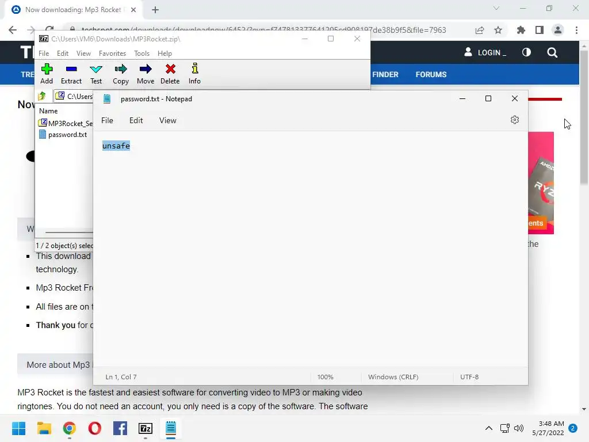The height and width of the screenshot is (442, 589).
Task: Click the UTF-8 encoding status entry
Action: (469, 377)
